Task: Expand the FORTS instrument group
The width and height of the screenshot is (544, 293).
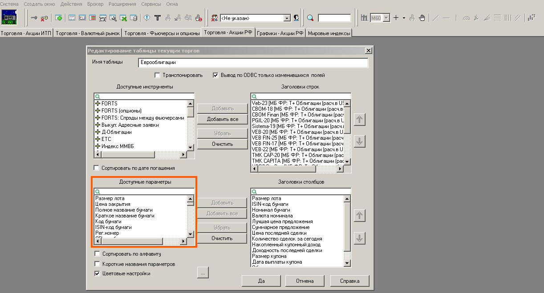Action: coord(98,104)
